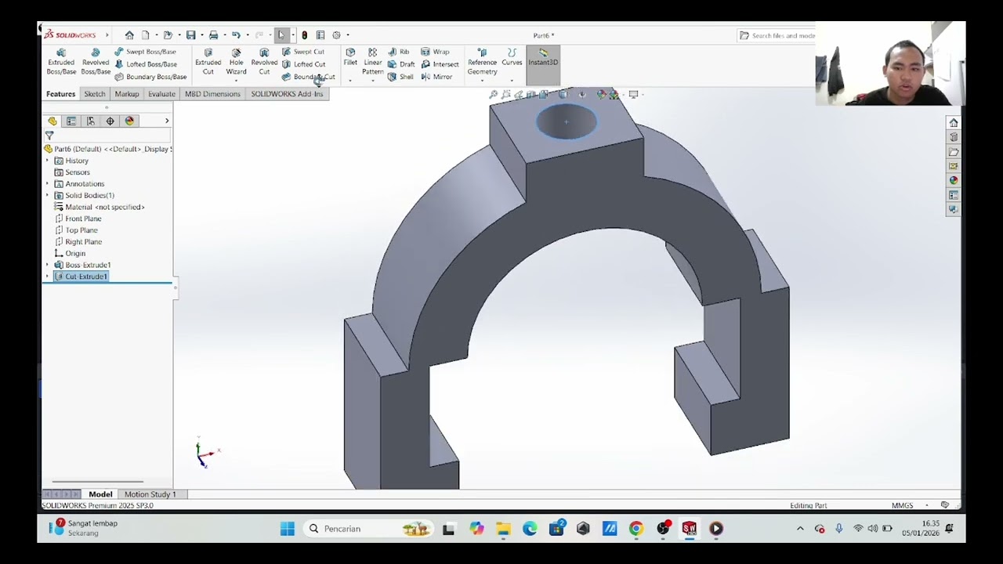Open the MBD Dimensions tab
Image resolution: width=1003 pixels, height=564 pixels.
point(212,94)
